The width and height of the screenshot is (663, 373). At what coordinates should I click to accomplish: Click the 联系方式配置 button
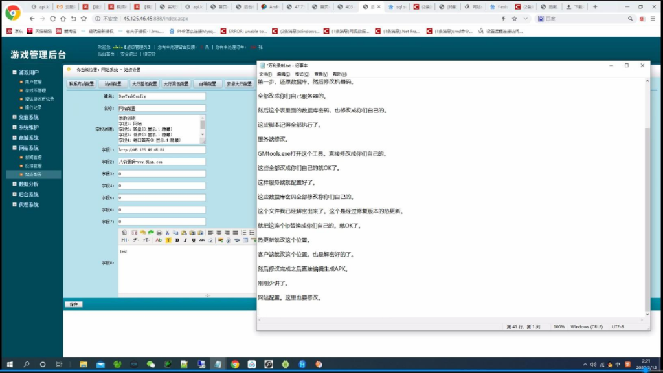[x=81, y=84]
